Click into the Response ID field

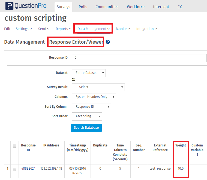coord(139,58)
